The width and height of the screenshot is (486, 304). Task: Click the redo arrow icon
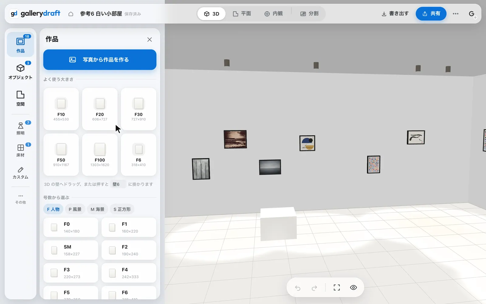point(314,288)
